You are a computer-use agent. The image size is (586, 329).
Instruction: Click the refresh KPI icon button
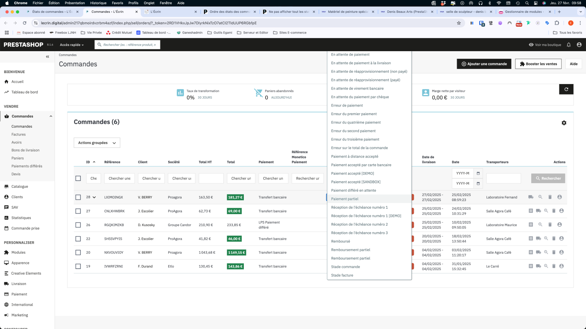point(566,89)
